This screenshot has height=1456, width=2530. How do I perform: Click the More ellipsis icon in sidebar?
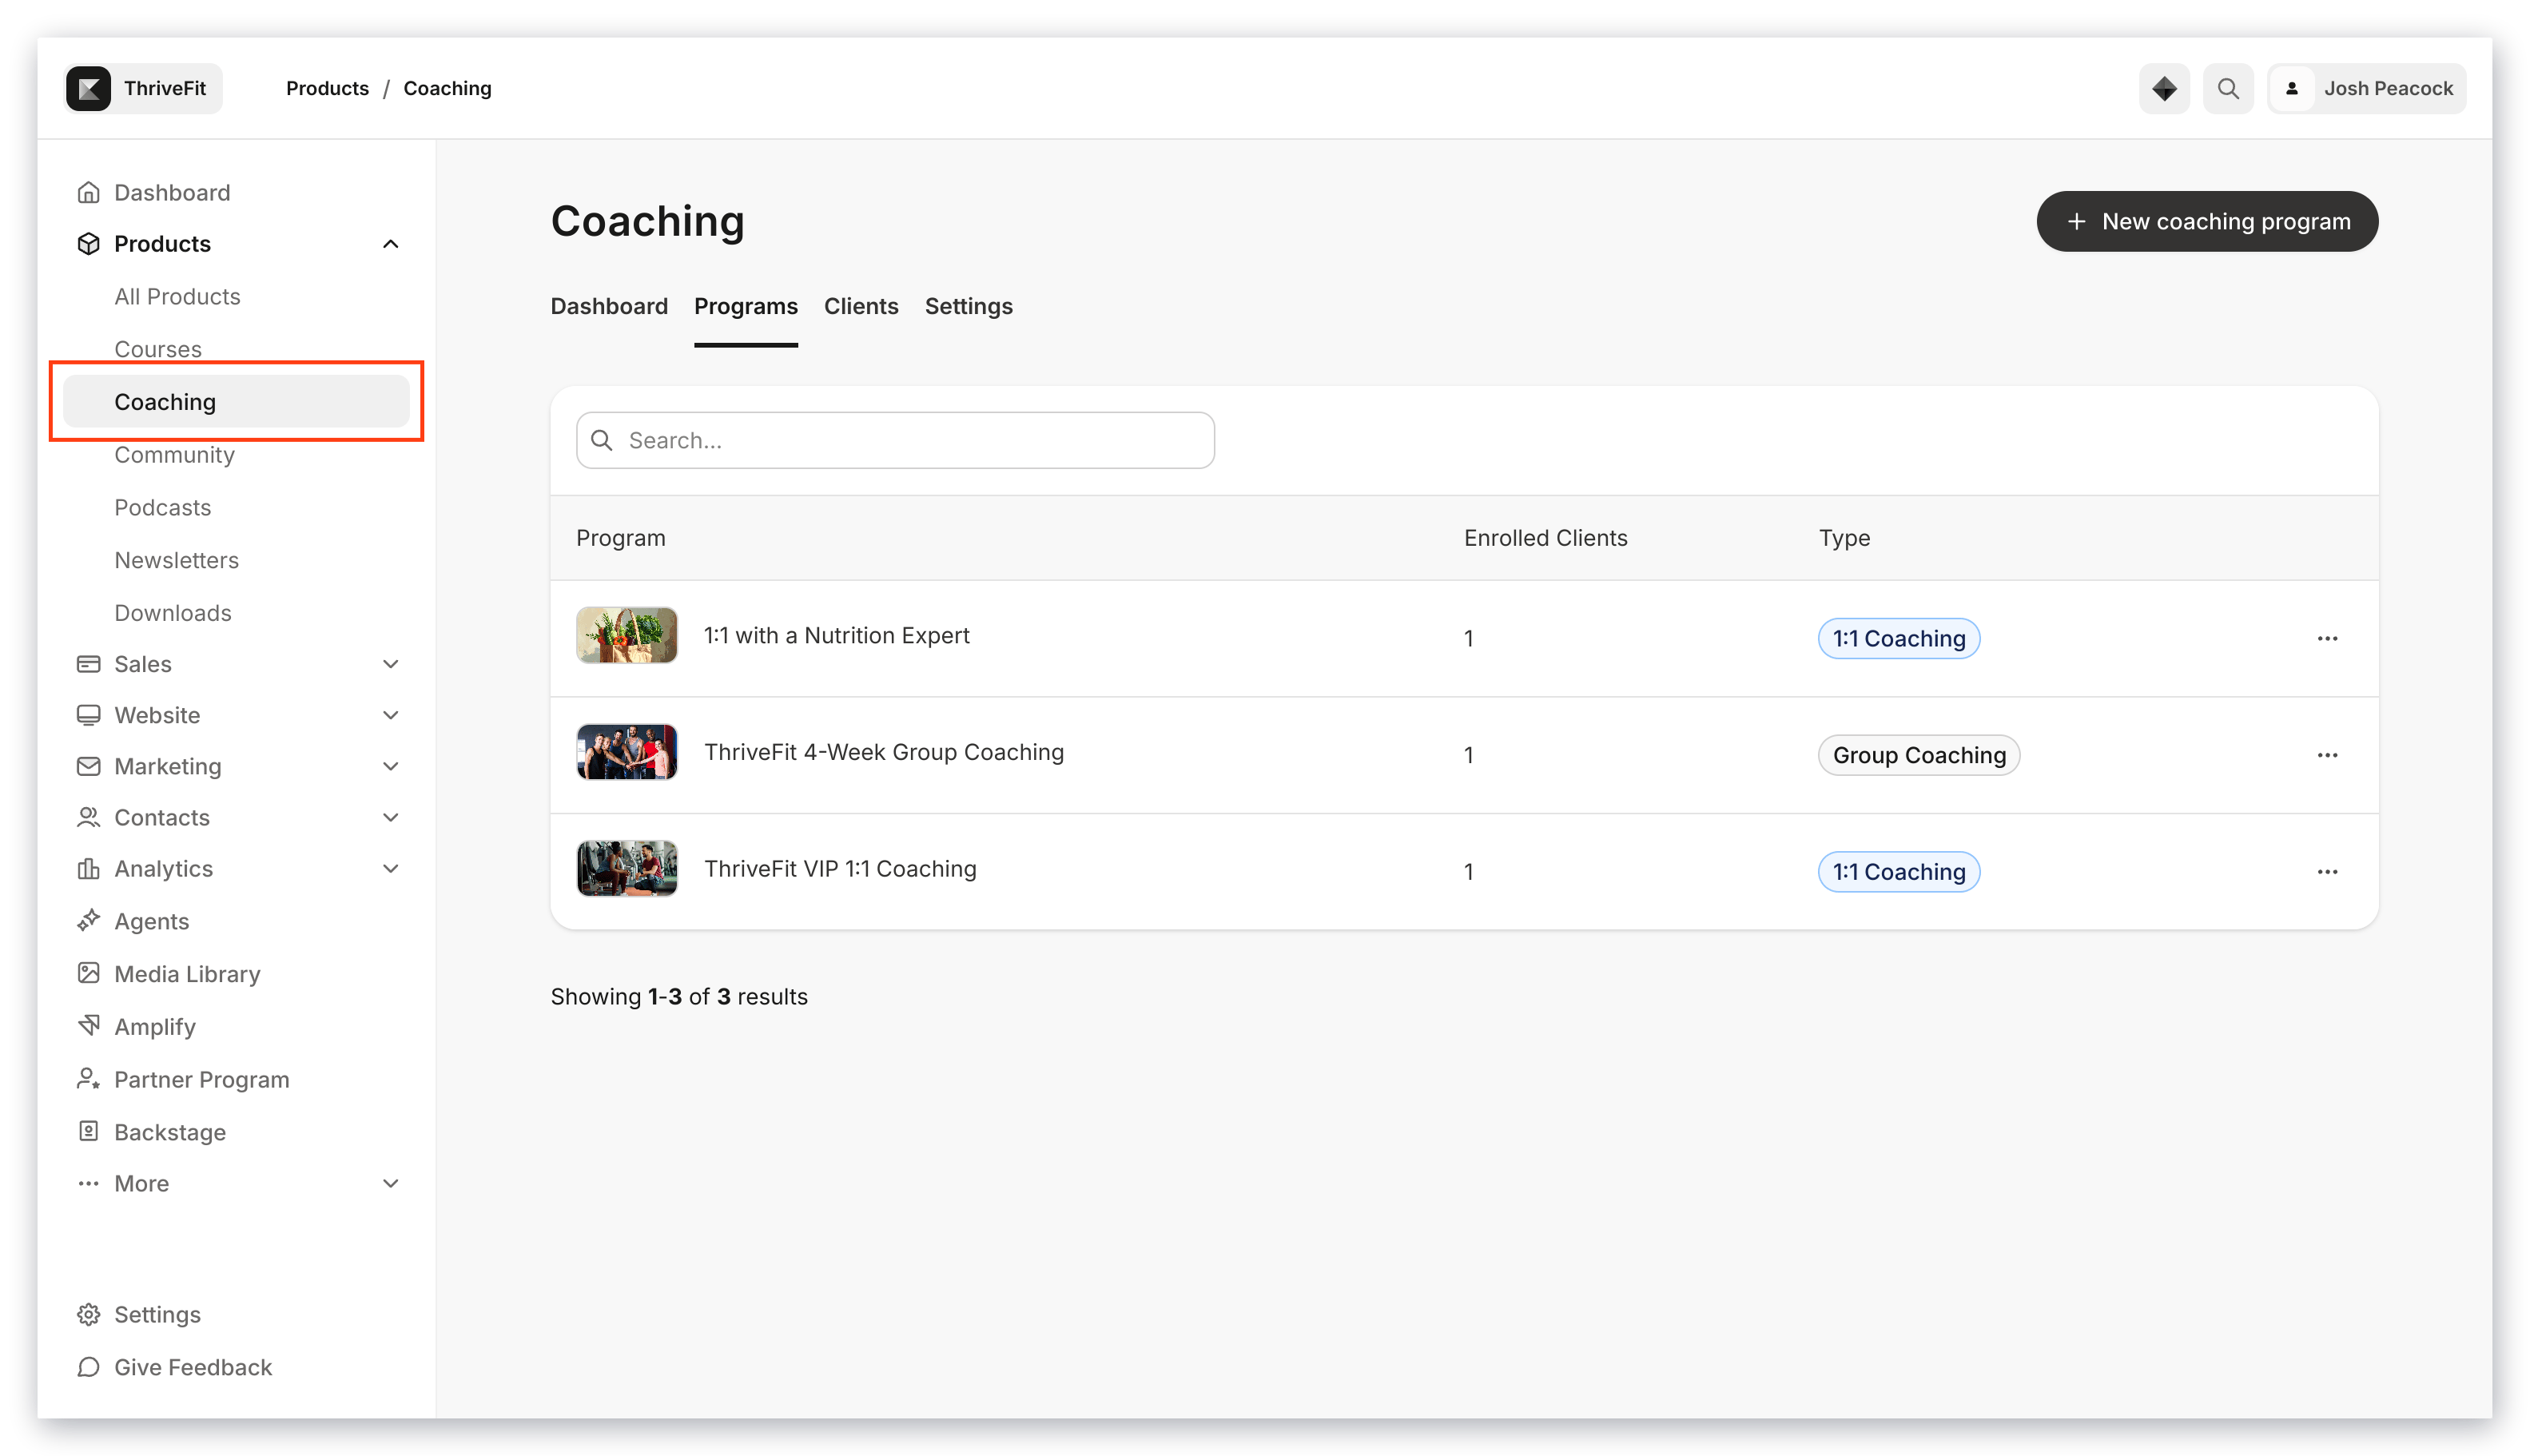[88, 1183]
